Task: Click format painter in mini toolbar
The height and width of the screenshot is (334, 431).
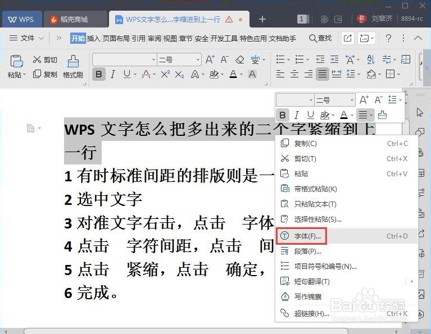Action: pos(382,115)
